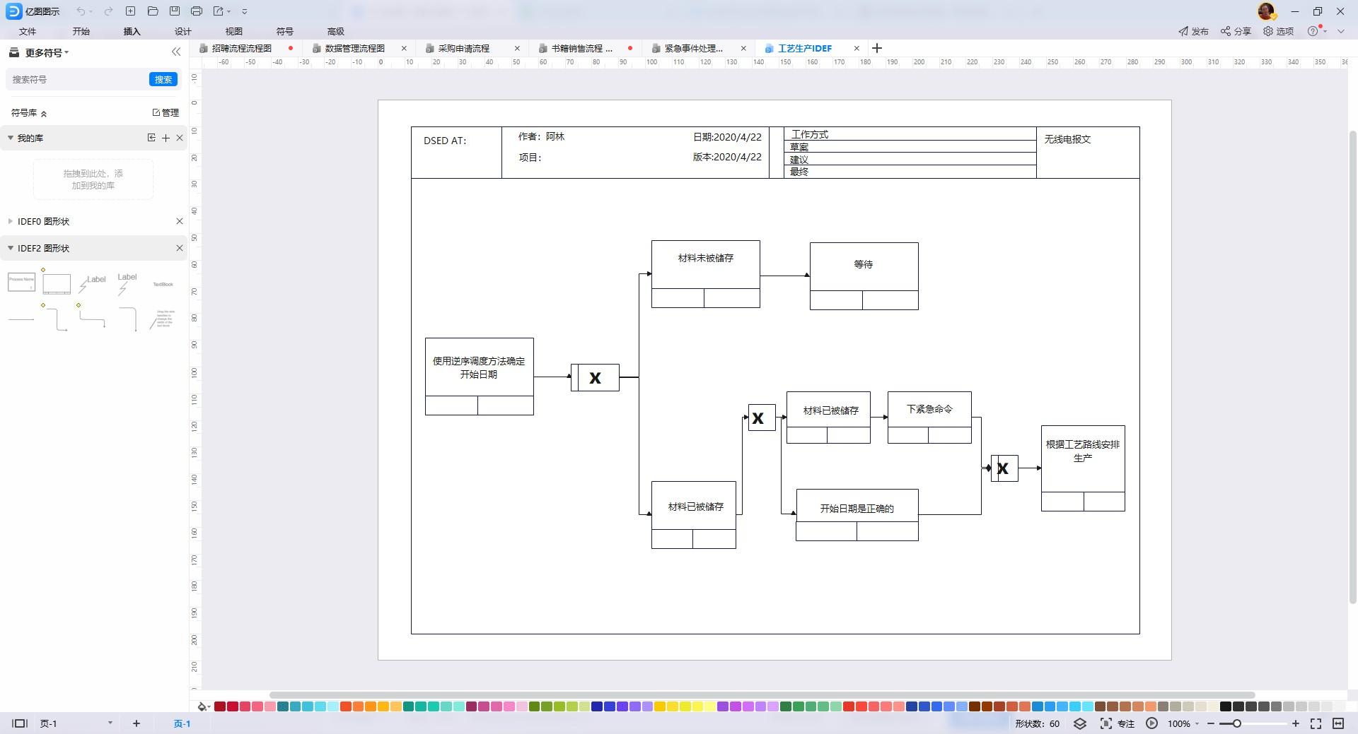This screenshot has height=734, width=1358.
Task: Toggle 专注 focus mode
Action: (1118, 723)
